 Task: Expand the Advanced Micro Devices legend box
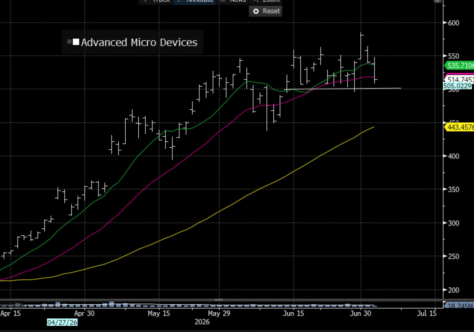(x=69, y=42)
